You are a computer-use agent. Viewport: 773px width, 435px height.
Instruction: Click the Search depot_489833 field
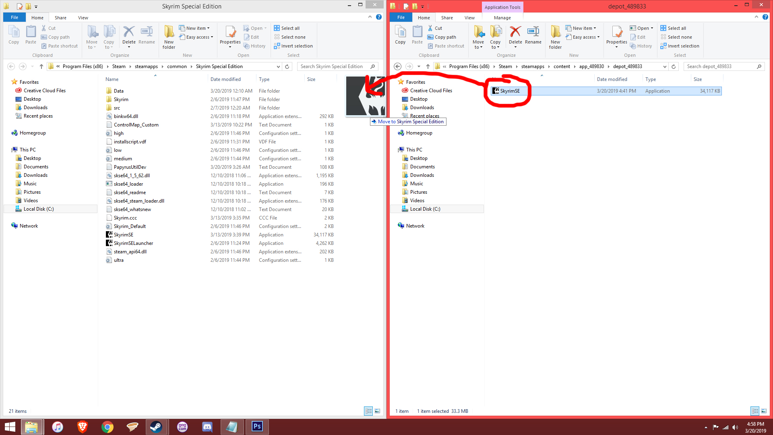point(719,66)
